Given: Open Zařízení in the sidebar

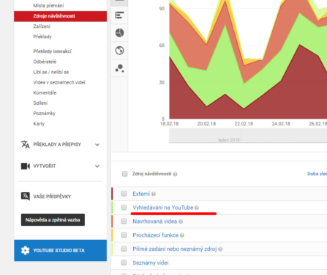Looking at the screenshot, I should tap(42, 26).
